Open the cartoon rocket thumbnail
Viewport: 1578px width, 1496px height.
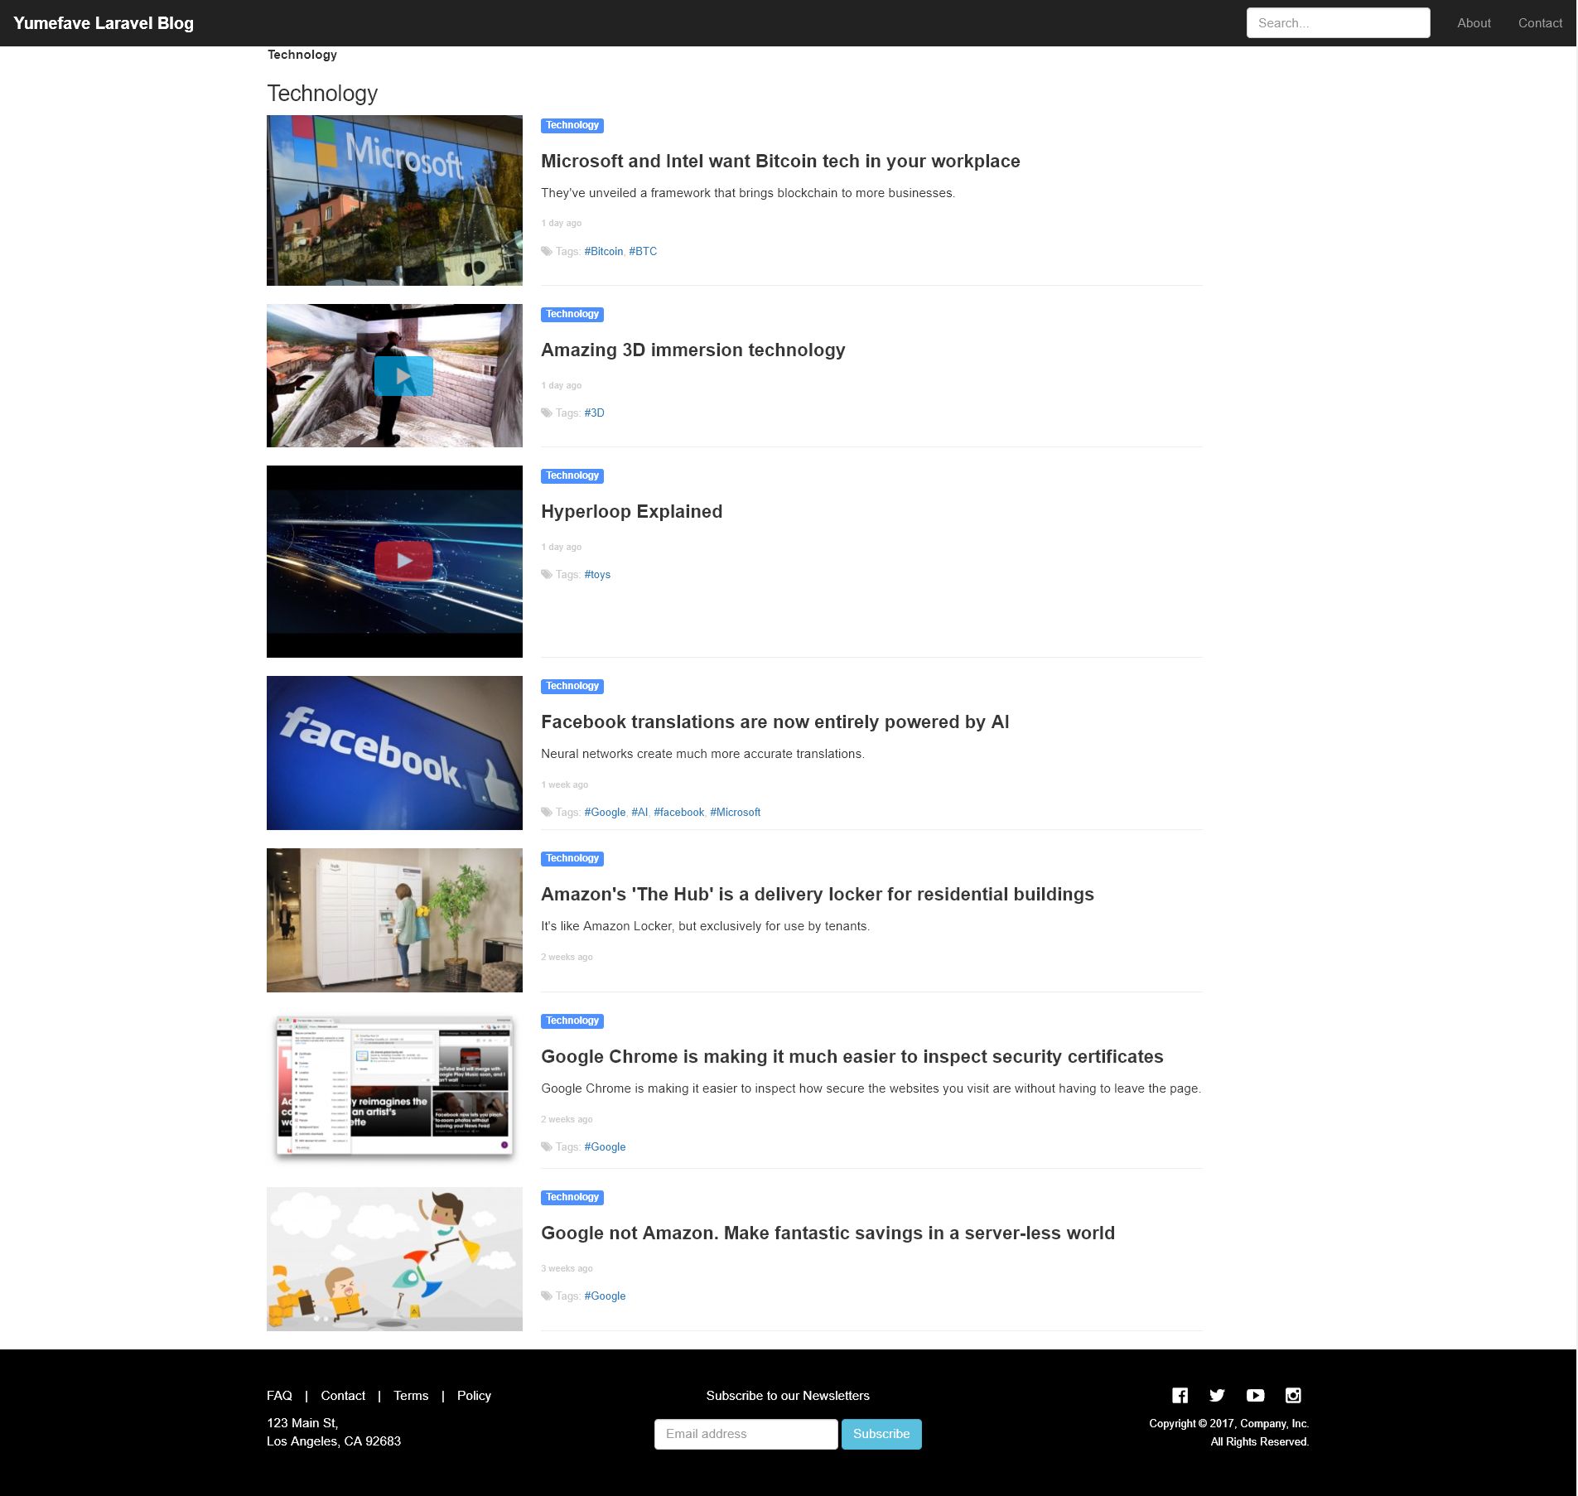[394, 1259]
